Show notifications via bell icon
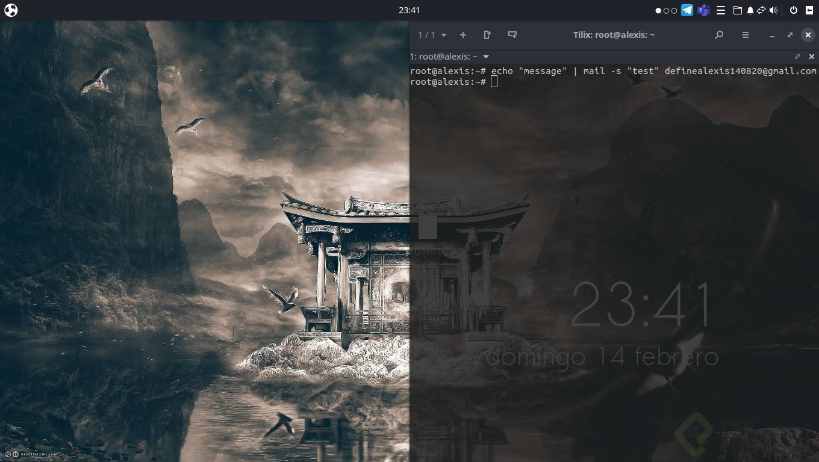Image resolution: width=819 pixels, height=462 pixels. pyautogui.click(x=750, y=10)
